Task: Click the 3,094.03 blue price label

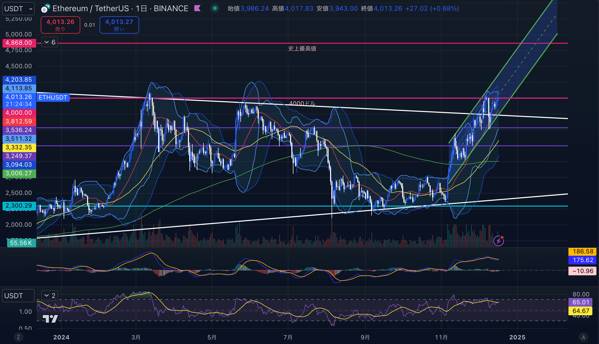Action: (19, 165)
